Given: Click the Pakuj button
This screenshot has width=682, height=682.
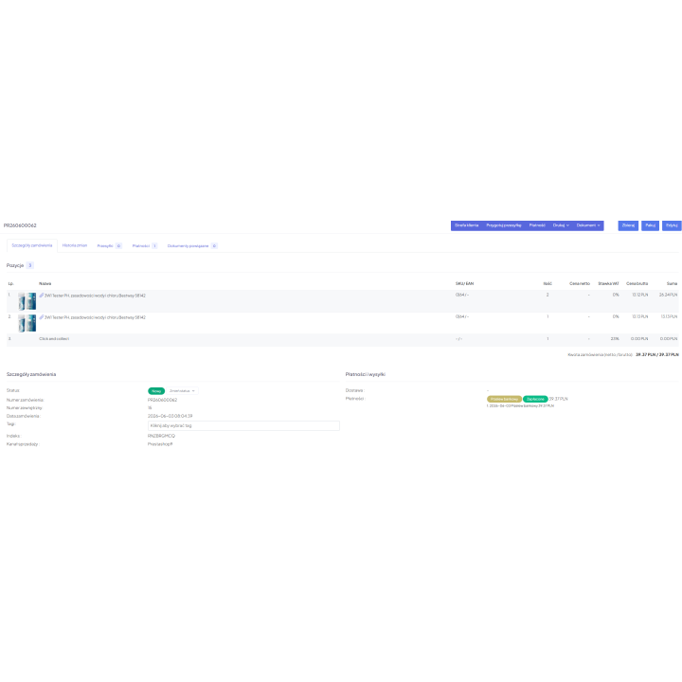Looking at the screenshot, I should click(650, 225).
